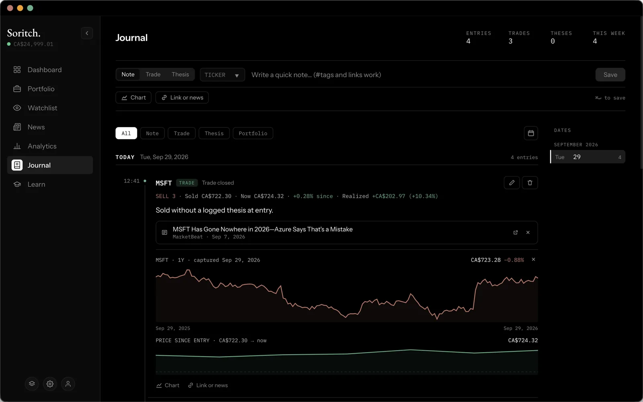Click the account balance CA$24,999.01
Viewport: 643px width, 402px height.
click(x=33, y=44)
